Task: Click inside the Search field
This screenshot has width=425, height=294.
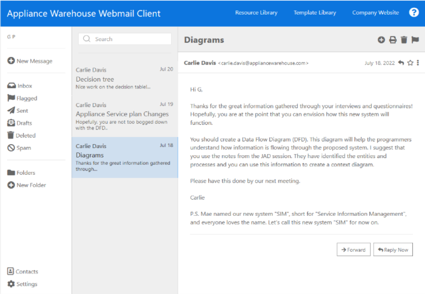Action: pyautogui.click(x=125, y=39)
